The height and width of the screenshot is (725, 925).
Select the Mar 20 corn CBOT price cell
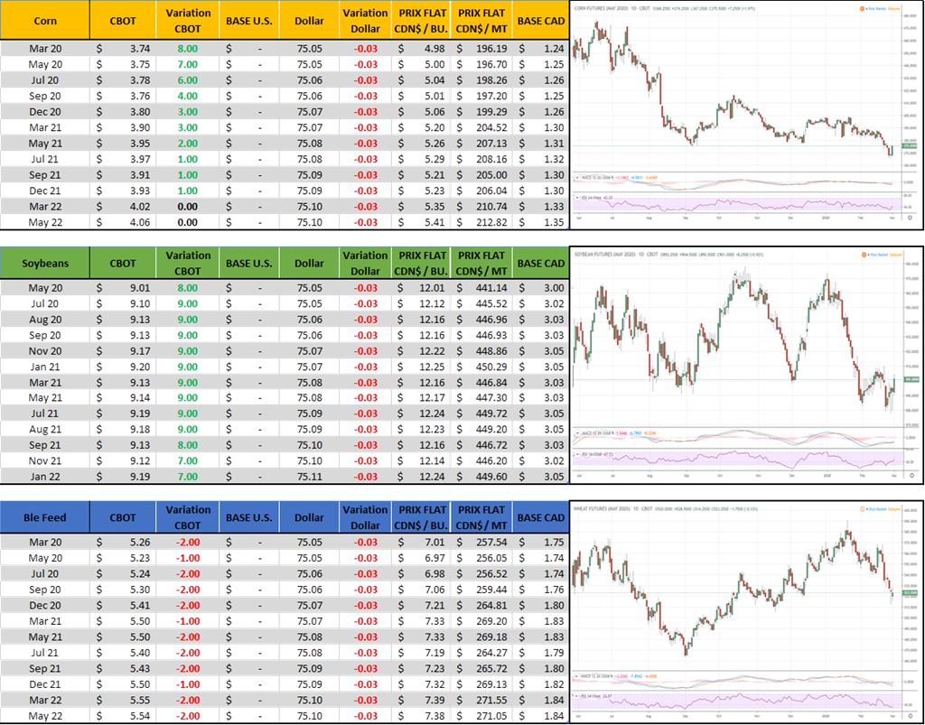click(122, 49)
